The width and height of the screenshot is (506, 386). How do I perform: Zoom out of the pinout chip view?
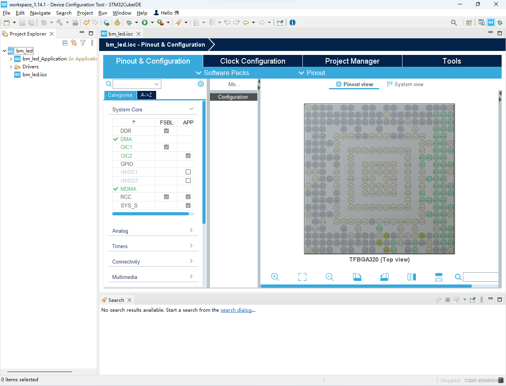click(330, 277)
